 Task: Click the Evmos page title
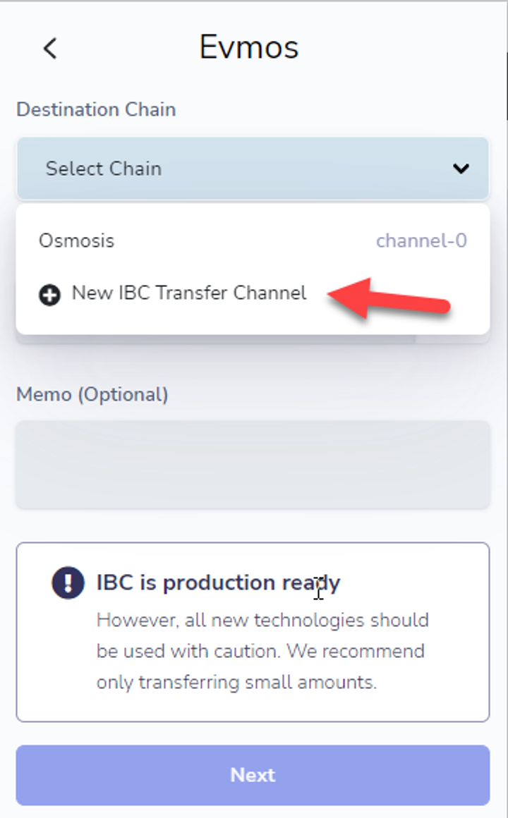(x=249, y=47)
